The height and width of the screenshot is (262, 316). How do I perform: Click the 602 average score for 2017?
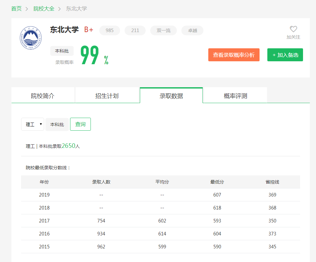[162, 221]
